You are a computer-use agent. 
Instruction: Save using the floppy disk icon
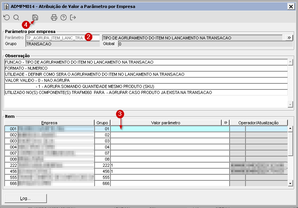[35, 17]
